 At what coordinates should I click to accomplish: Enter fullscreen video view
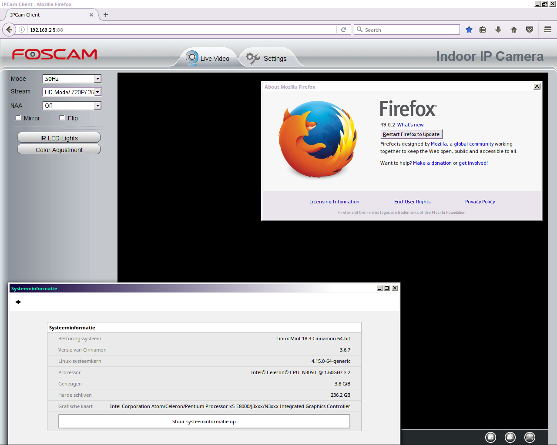point(530,437)
